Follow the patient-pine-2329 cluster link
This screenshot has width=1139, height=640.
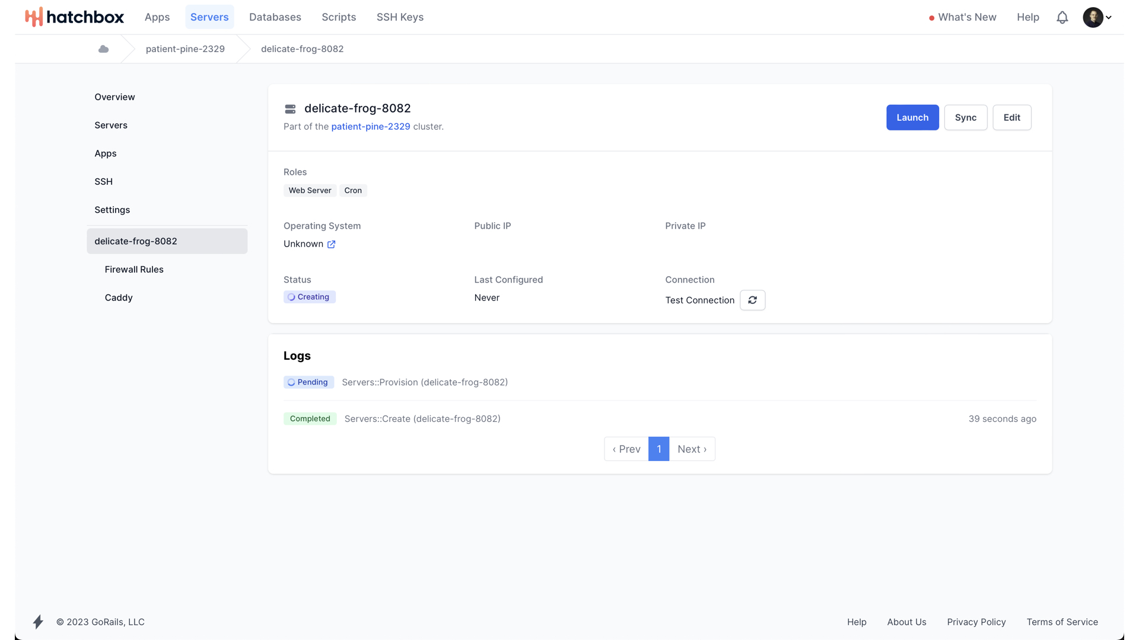tap(370, 127)
